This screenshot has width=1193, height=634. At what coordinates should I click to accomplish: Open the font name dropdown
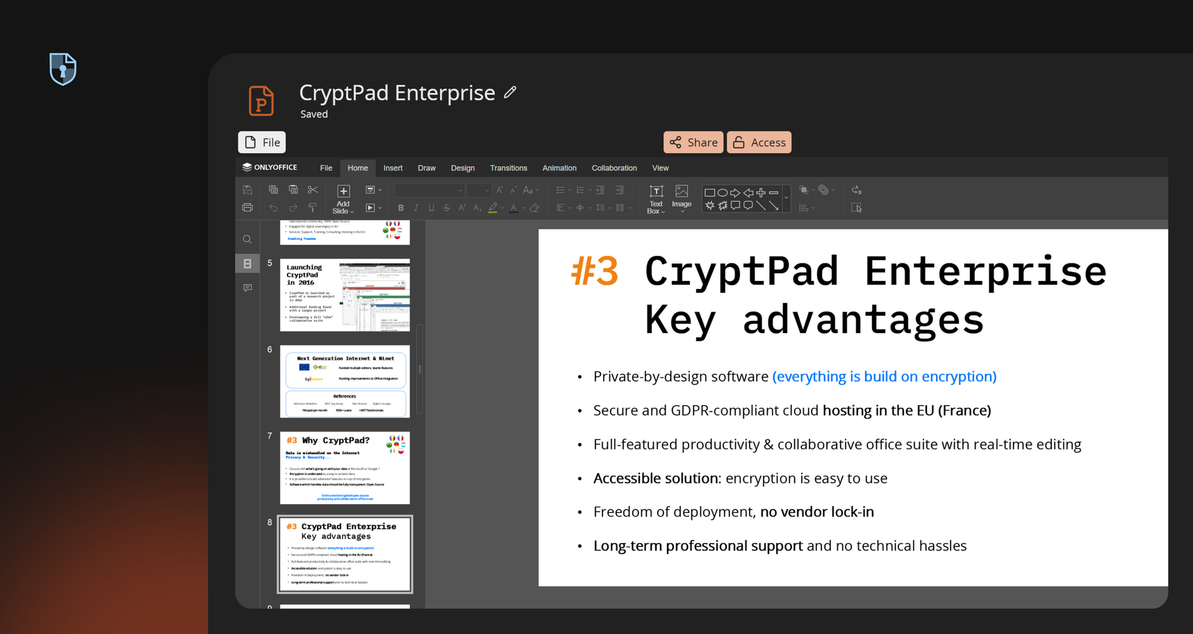(429, 190)
